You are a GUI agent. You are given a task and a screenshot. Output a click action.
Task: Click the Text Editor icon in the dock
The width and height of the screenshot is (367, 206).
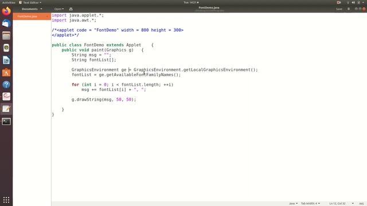click(6, 109)
